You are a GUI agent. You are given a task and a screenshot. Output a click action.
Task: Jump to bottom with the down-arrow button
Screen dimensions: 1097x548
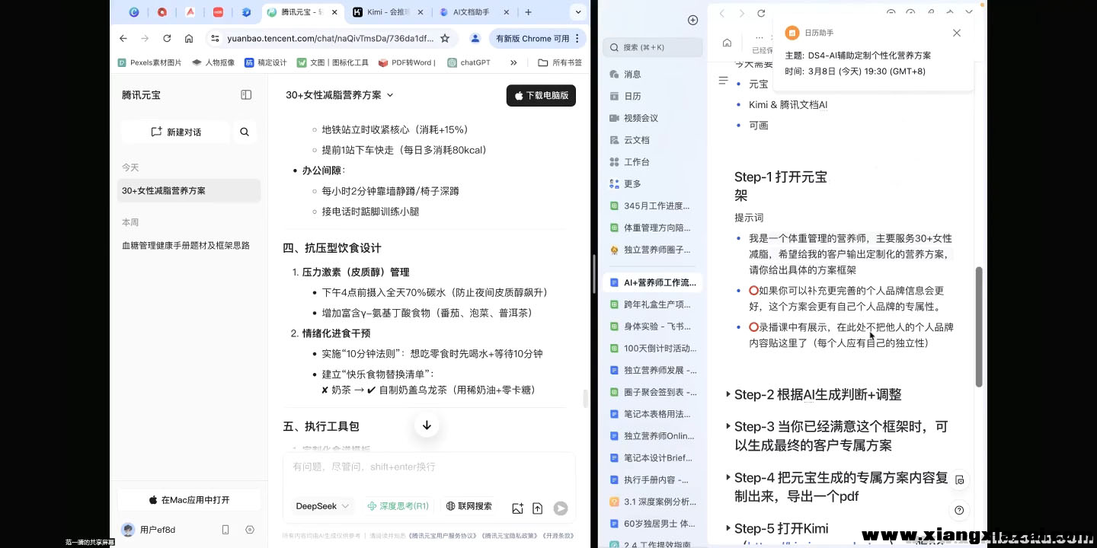pos(427,425)
